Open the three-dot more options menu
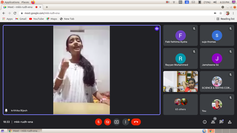Image resolution: width=237 pixels, height=133 pixels. 126,122
